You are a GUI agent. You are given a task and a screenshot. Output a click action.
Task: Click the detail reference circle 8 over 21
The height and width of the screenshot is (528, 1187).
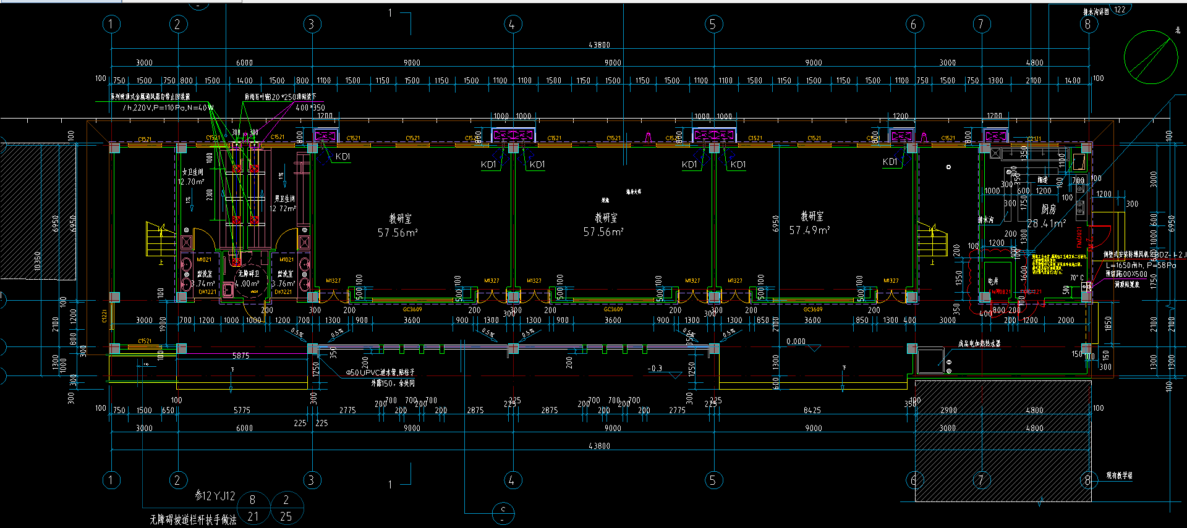click(x=253, y=508)
